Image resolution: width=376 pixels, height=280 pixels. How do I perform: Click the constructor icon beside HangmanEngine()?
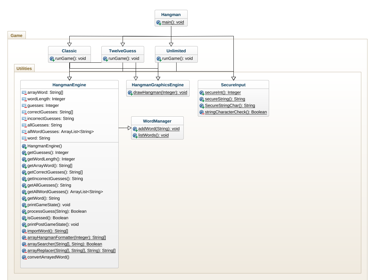click(24, 146)
